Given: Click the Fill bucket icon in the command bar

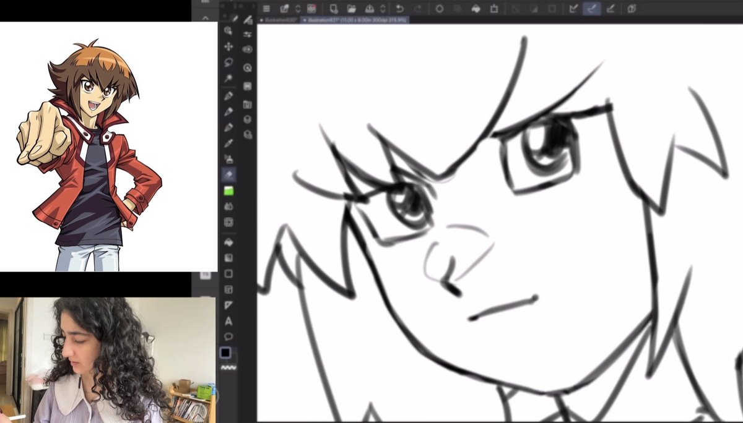Looking at the screenshot, I should 476,9.
